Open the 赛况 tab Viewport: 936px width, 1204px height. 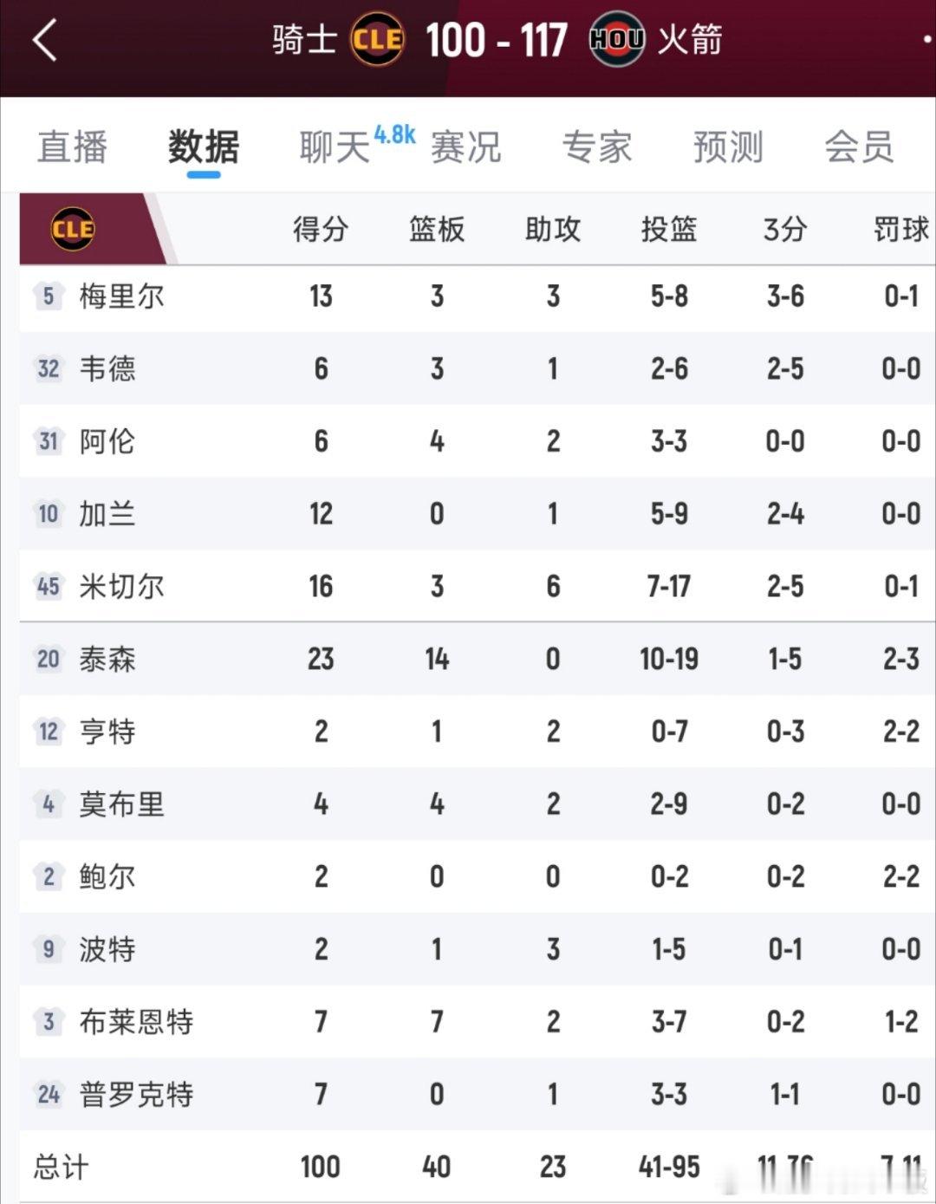(466, 146)
